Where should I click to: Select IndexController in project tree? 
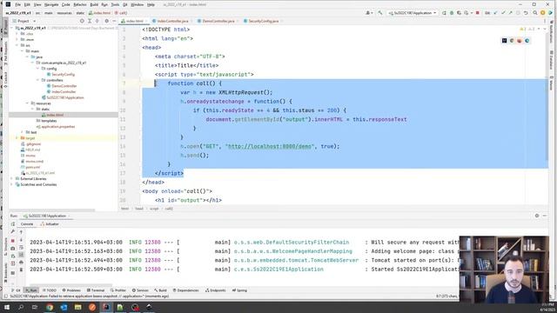tap(64, 92)
